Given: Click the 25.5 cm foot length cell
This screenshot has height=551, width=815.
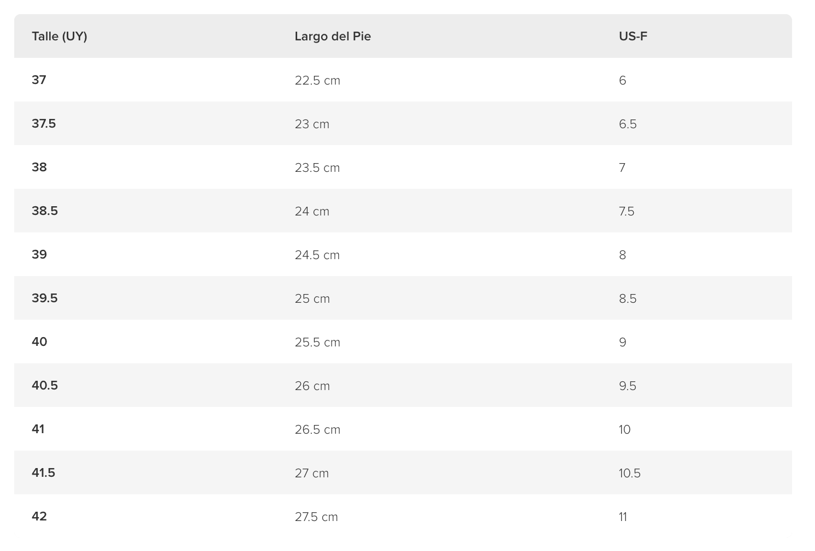Looking at the screenshot, I should (x=317, y=343).
